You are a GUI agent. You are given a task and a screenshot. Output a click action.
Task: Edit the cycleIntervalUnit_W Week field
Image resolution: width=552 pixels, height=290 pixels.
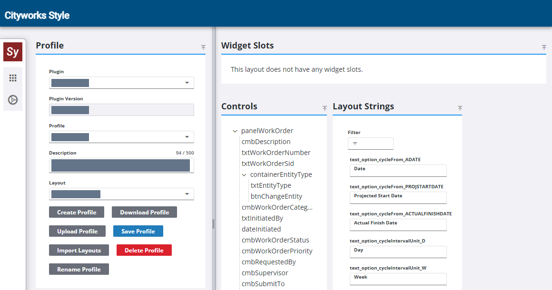(398, 279)
